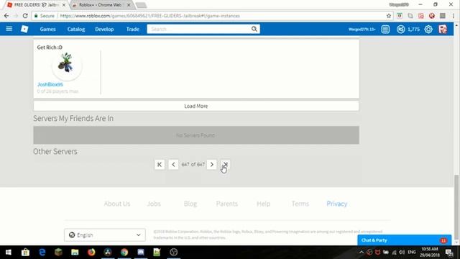Open the Parents footer link

(x=227, y=204)
